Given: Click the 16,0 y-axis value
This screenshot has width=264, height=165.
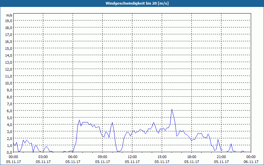Looking at the screenshot, I should (9, 42).
